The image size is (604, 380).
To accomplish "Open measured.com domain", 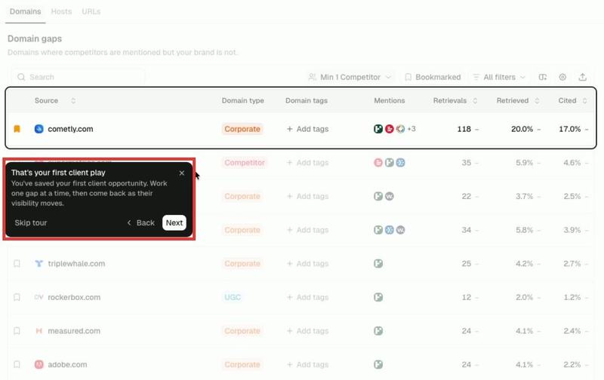I will pos(74,331).
